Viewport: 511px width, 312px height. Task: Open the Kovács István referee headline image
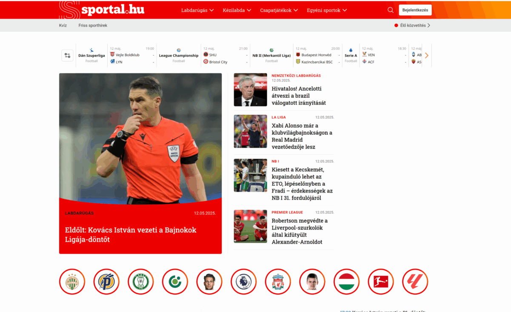[140, 138]
